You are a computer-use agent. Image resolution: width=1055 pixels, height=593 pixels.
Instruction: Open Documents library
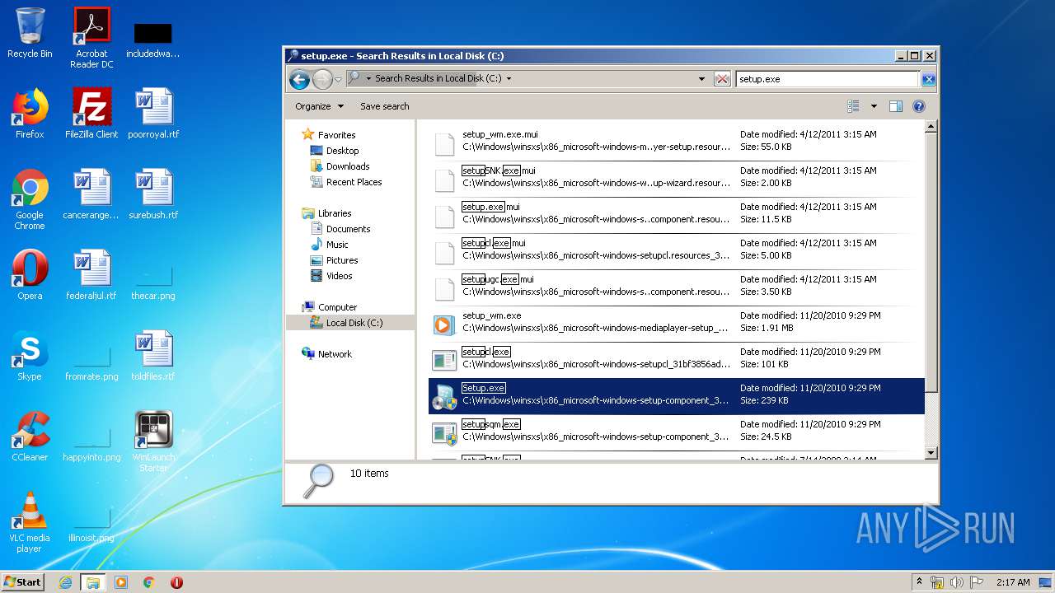click(348, 229)
